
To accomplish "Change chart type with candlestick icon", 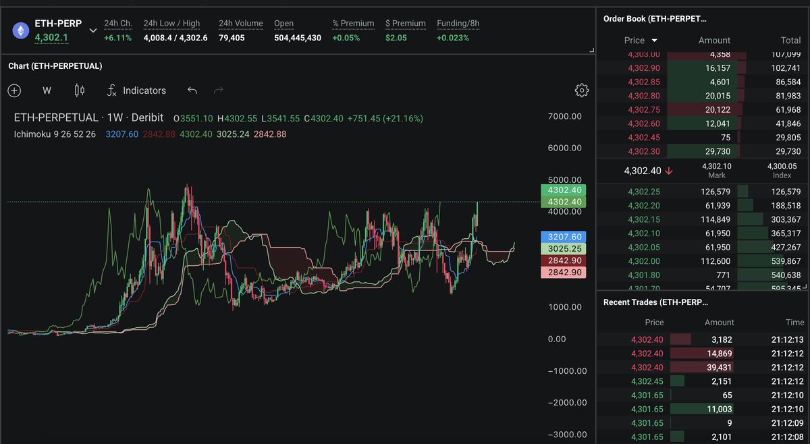I will (79, 90).
